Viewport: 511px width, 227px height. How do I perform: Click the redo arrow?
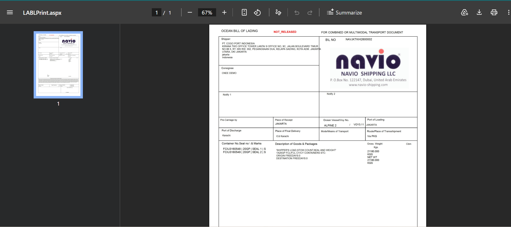pos(310,13)
